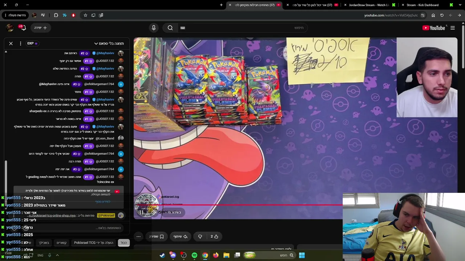Image resolution: width=465 pixels, height=261 pixels.
Task: Click the blue 7TV extension icon
Action: click(x=65, y=15)
